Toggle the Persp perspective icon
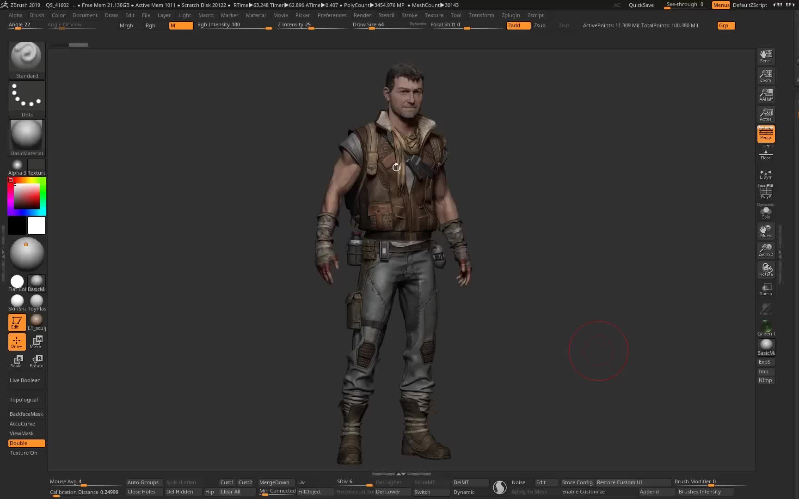799x499 pixels. click(x=766, y=134)
